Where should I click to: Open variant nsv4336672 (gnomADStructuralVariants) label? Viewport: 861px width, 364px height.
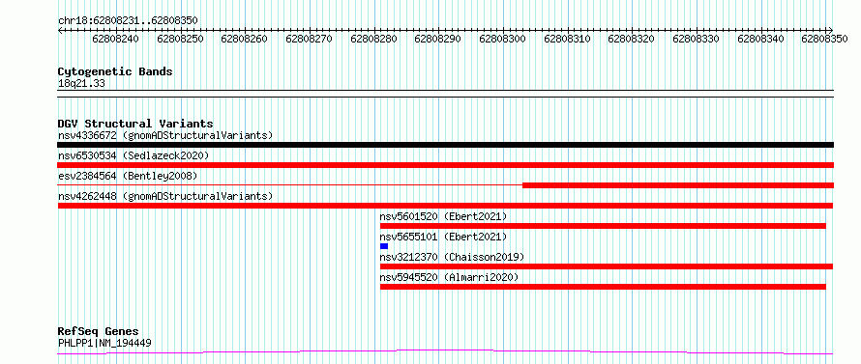pos(165,135)
